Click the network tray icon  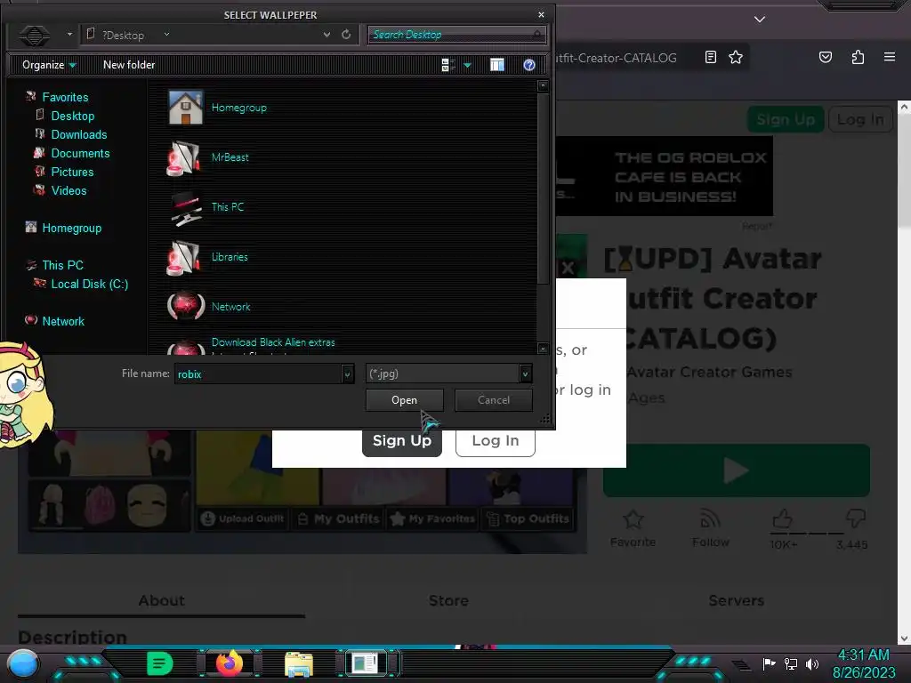coord(791,663)
